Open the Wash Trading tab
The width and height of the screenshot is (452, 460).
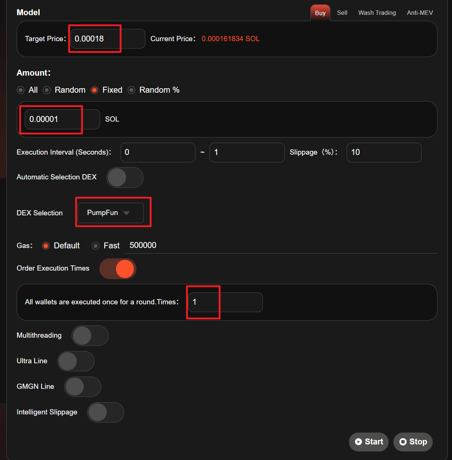377,13
